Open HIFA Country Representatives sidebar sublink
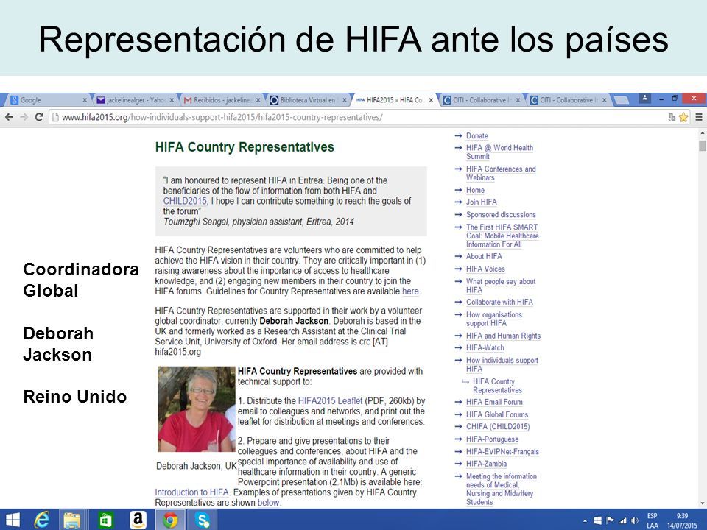 point(497,386)
